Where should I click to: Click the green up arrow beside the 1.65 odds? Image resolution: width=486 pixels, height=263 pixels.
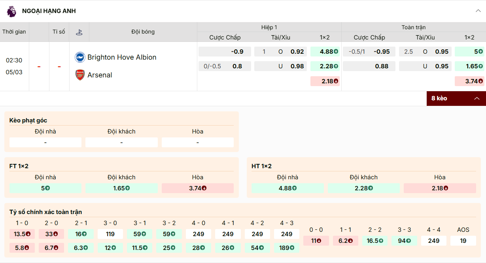480,66
